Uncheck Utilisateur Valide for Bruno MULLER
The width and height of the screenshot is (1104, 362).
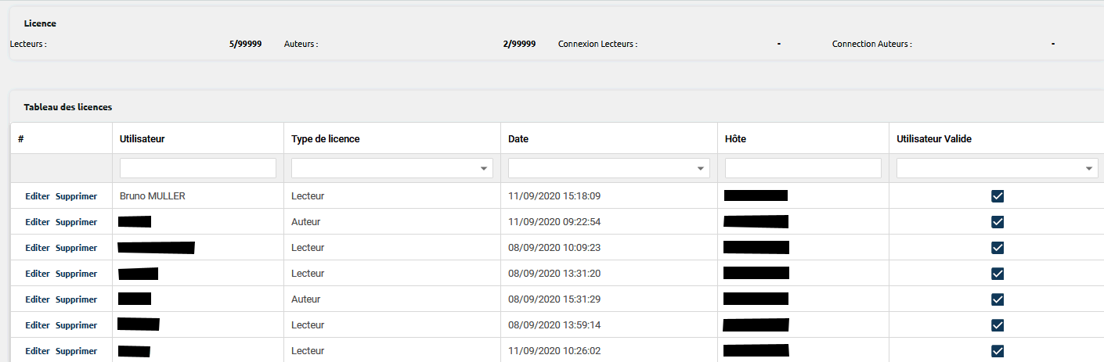(997, 196)
